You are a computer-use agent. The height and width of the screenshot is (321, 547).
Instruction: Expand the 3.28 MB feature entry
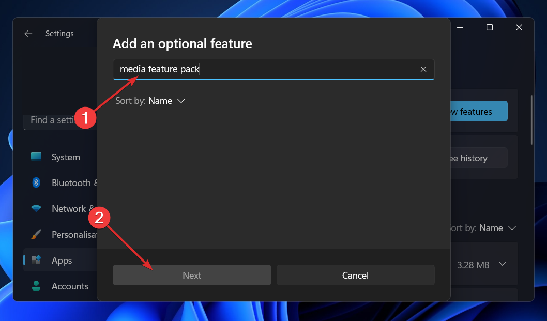(x=503, y=264)
